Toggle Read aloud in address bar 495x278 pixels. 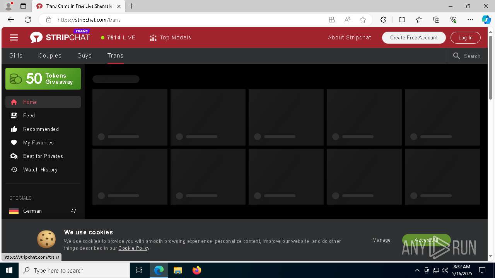click(347, 20)
